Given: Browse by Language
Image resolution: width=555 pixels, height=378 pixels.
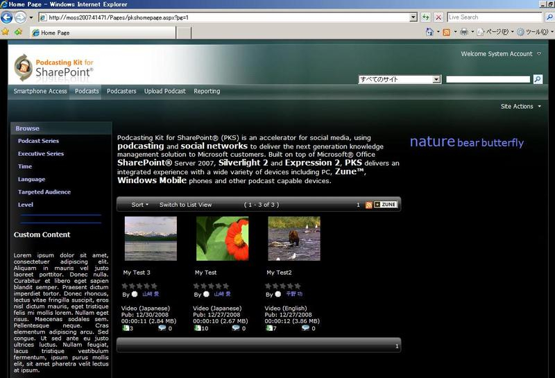Looking at the screenshot, I should [31, 179].
